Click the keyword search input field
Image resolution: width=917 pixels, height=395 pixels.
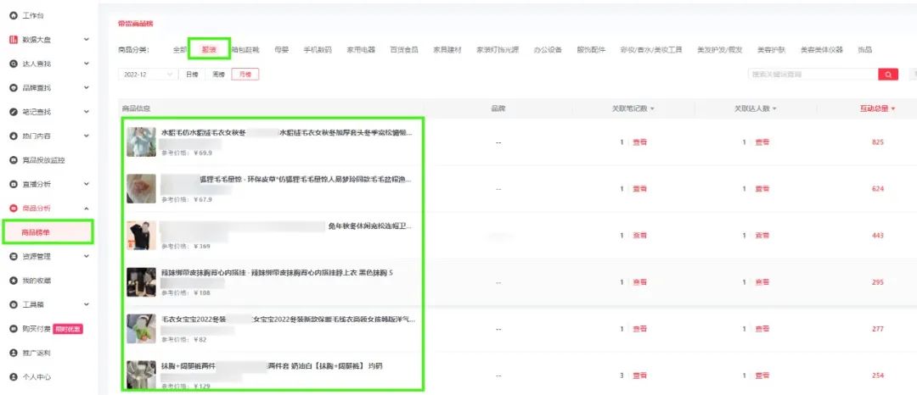tap(811, 75)
